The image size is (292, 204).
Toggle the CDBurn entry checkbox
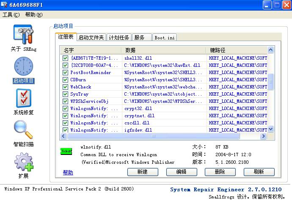point(65,80)
